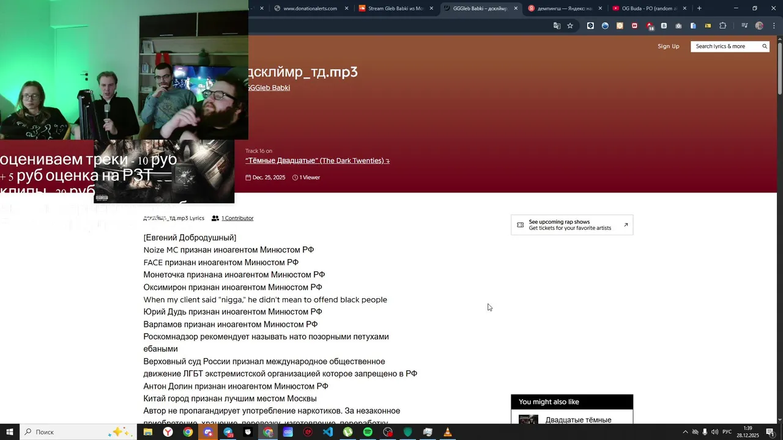The width and height of the screenshot is (783, 440).
Task: Open the Двадцатые тёмные recommended song
Action: (578, 420)
